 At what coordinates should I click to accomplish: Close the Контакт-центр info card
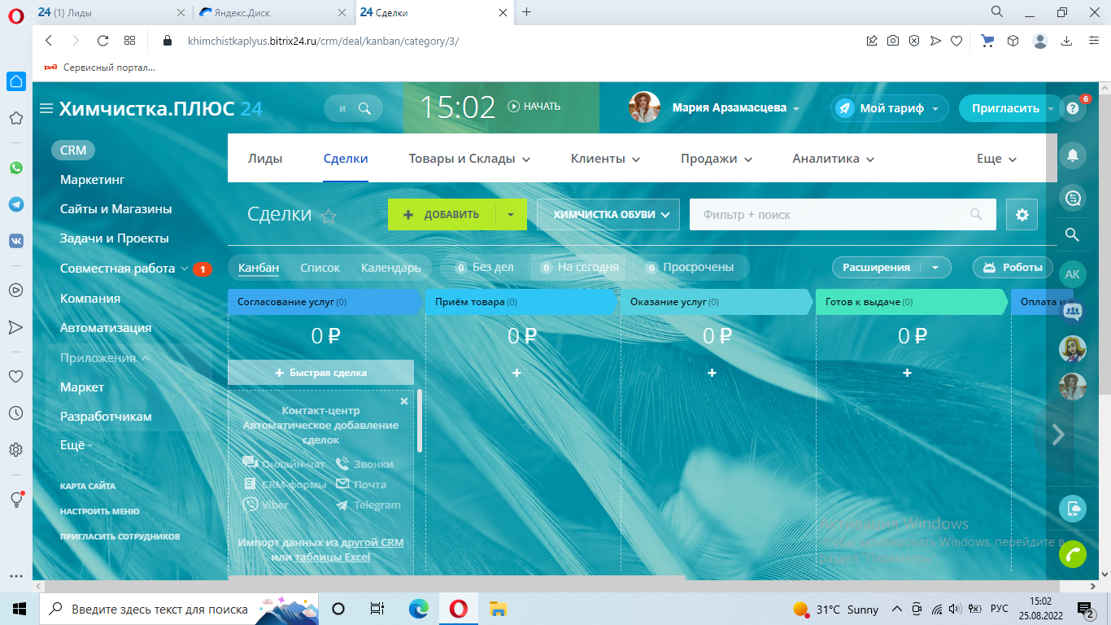[x=404, y=401]
